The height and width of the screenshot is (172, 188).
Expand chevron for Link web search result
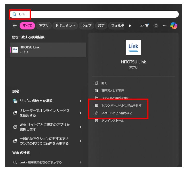80,162
